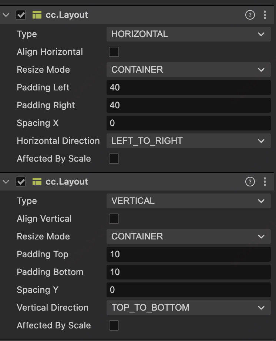276x341 pixels.
Task: Open the Type dropdown showing HORIZONTAL
Action: click(x=188, y=34)
